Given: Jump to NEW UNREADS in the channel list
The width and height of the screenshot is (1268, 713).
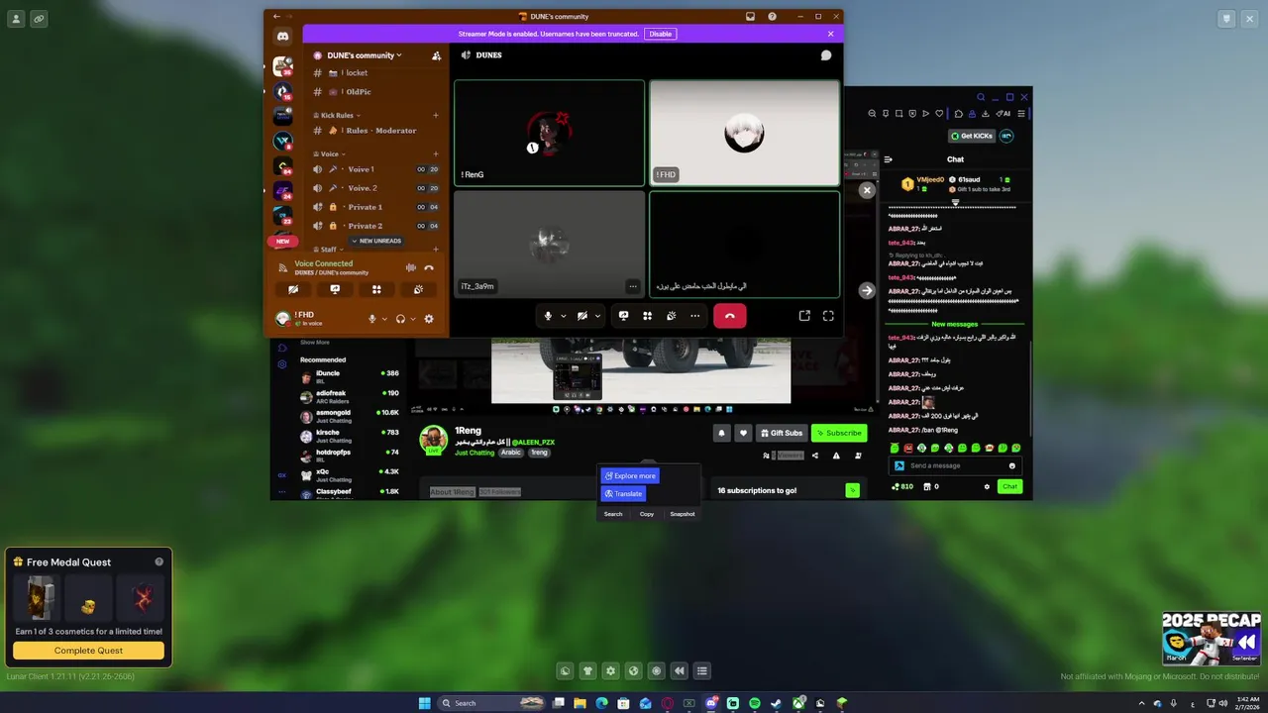Looking at the screenshot, I should [x=376, y=241].
